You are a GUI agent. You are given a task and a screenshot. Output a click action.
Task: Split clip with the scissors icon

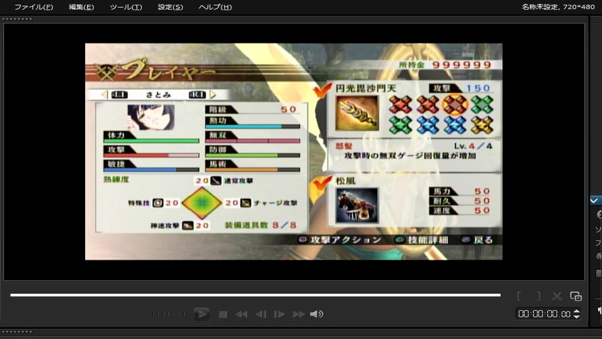557,296
